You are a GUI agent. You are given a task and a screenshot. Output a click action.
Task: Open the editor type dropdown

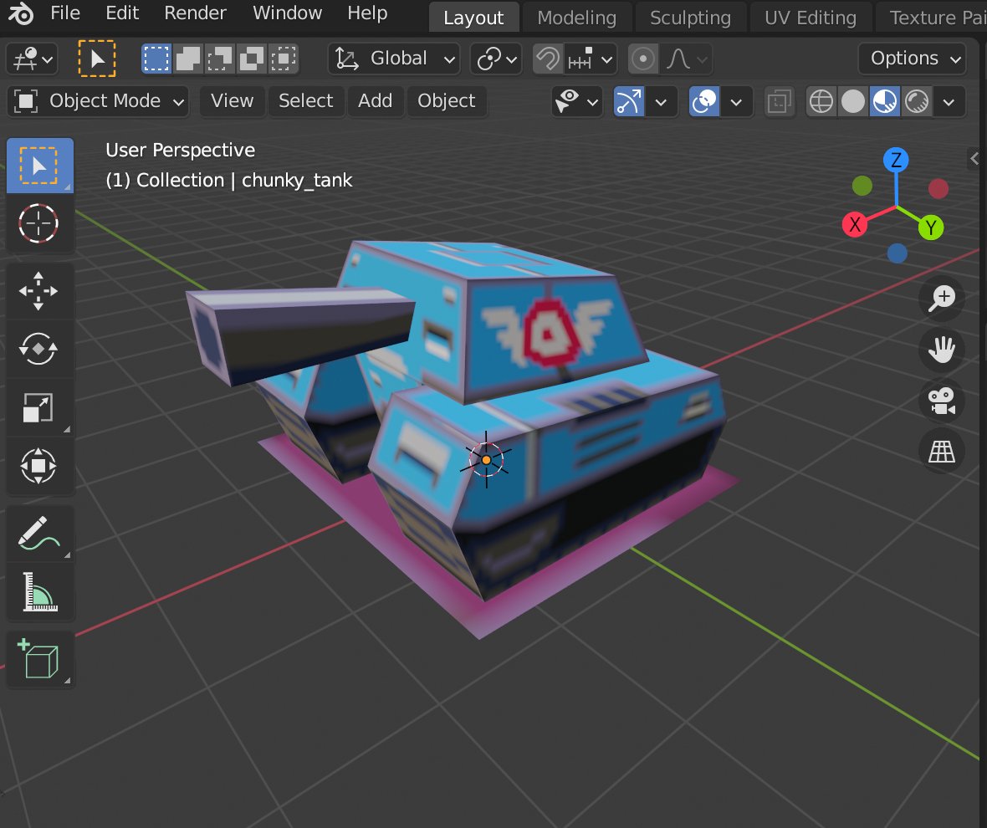coord(33,59)
